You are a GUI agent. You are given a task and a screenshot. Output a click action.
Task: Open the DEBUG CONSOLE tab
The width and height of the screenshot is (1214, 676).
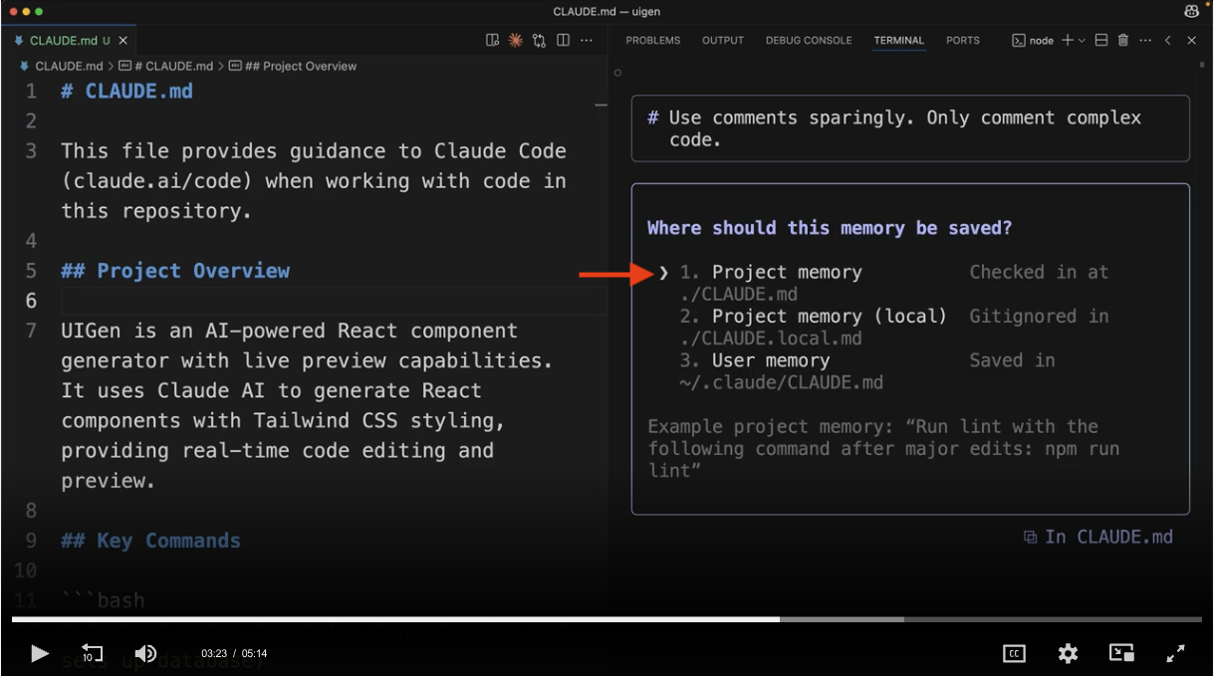click(x=809, y=41)
